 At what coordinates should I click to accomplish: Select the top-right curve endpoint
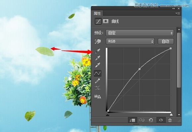170,48
